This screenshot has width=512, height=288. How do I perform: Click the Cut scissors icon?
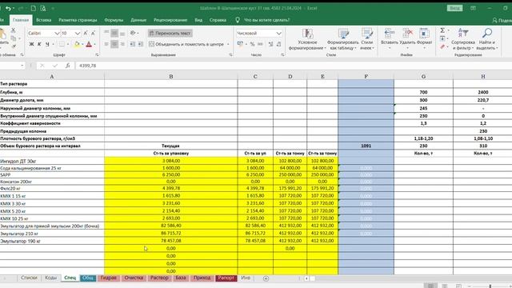point(14,30)
